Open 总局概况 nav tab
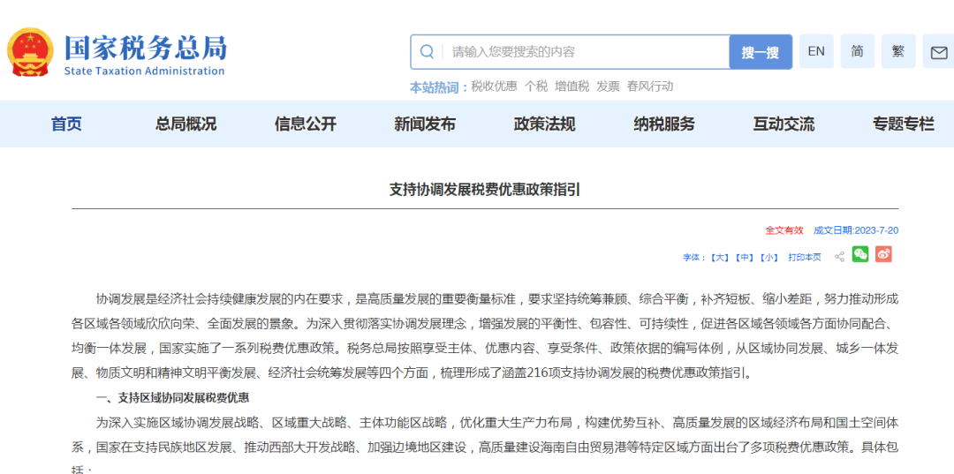Image resolution: width=954 pixels, height=474 pixels. 185,124
